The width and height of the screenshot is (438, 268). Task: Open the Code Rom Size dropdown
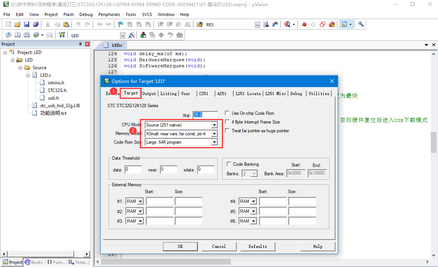pyautogui.click(x=214, y=142)
